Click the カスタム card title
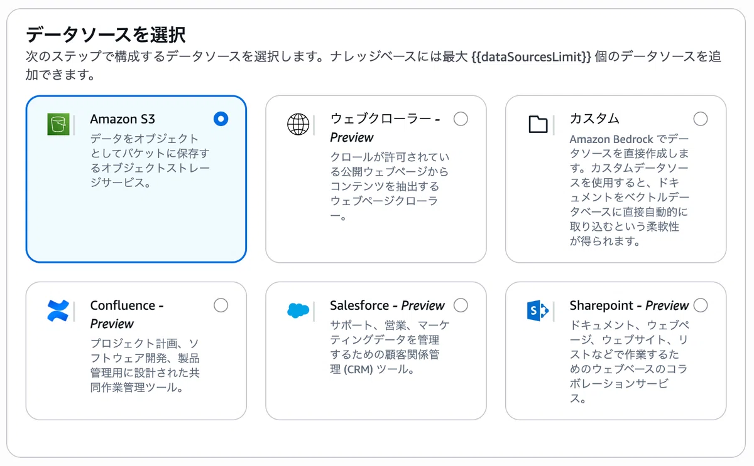 click(x=595, y=119)
